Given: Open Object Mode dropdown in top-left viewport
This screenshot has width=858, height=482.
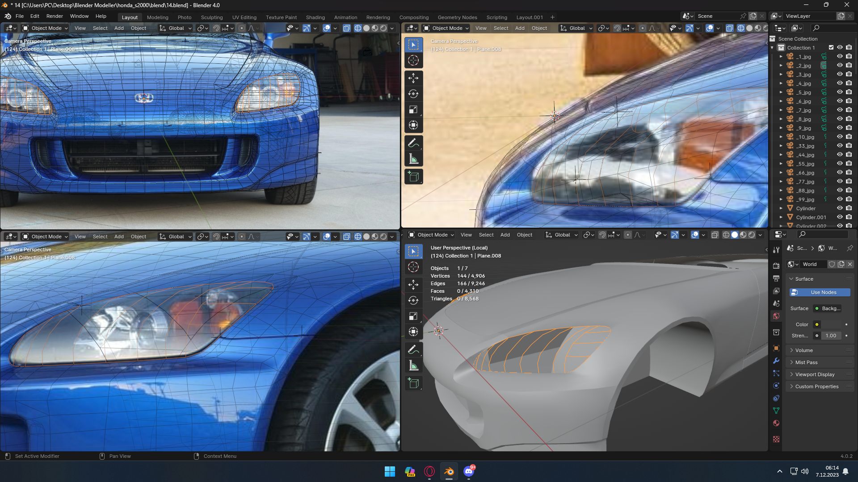Looking at the screenshot, I should pyautogui.click(x=46, y=28).
